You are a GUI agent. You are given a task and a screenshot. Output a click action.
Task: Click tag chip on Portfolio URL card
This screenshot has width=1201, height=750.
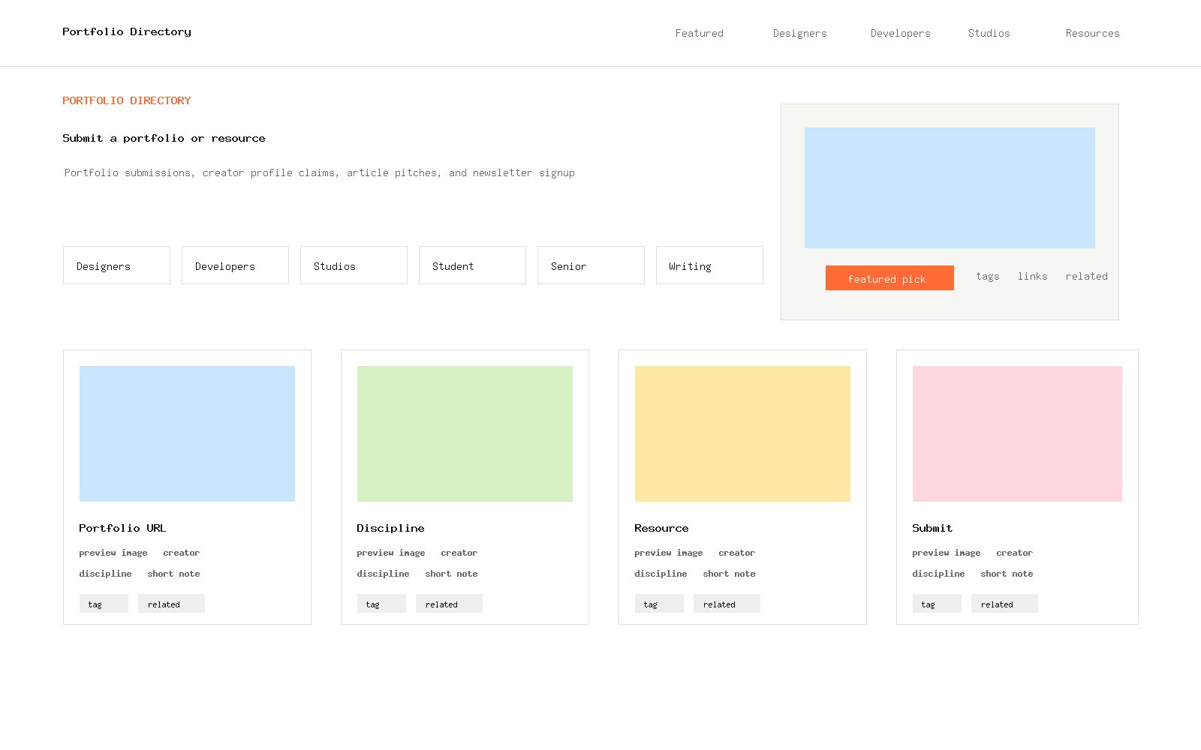[x=104, y=604]
